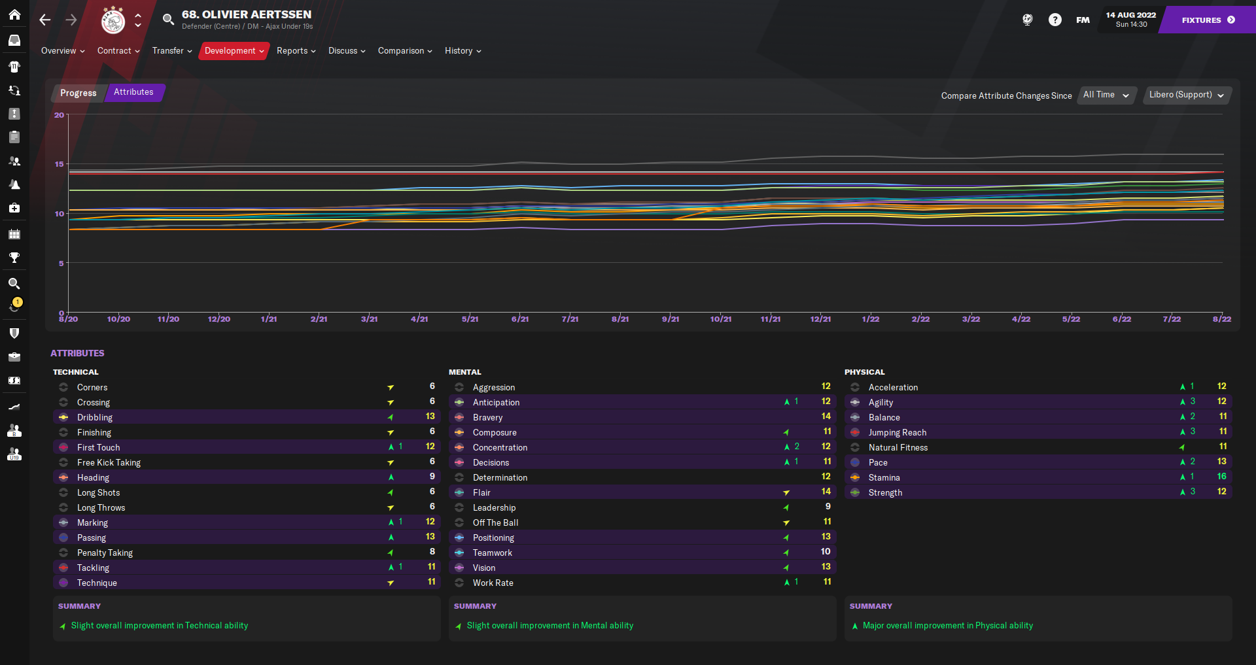Click the Technical summary improvement text

tap(160, 626)
